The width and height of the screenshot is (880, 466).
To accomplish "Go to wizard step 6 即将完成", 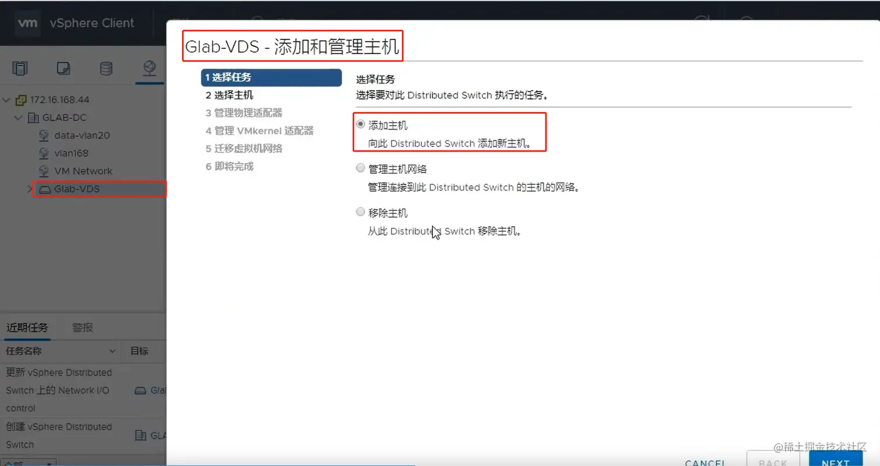I will coord(229,166).
